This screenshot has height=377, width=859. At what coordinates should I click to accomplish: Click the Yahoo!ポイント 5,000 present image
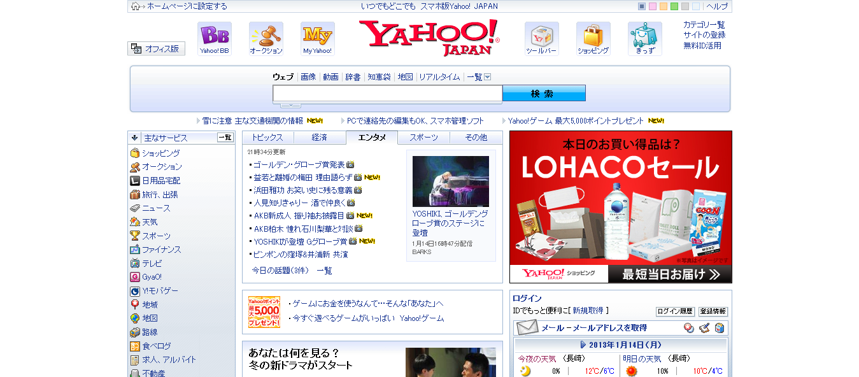[x=264, y=312]
